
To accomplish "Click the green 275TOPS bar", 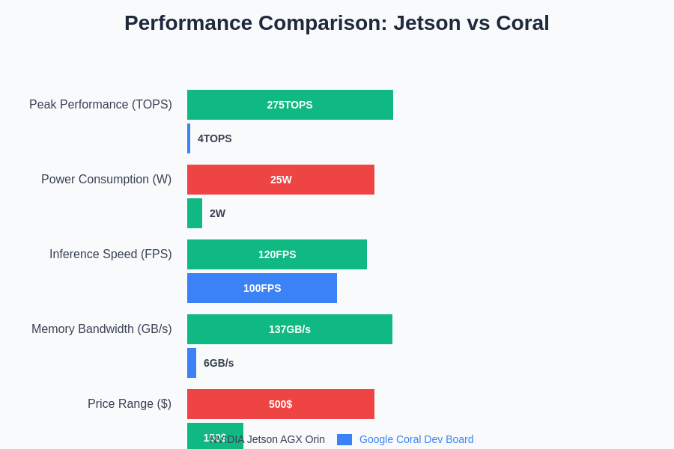I will [290, 105].
